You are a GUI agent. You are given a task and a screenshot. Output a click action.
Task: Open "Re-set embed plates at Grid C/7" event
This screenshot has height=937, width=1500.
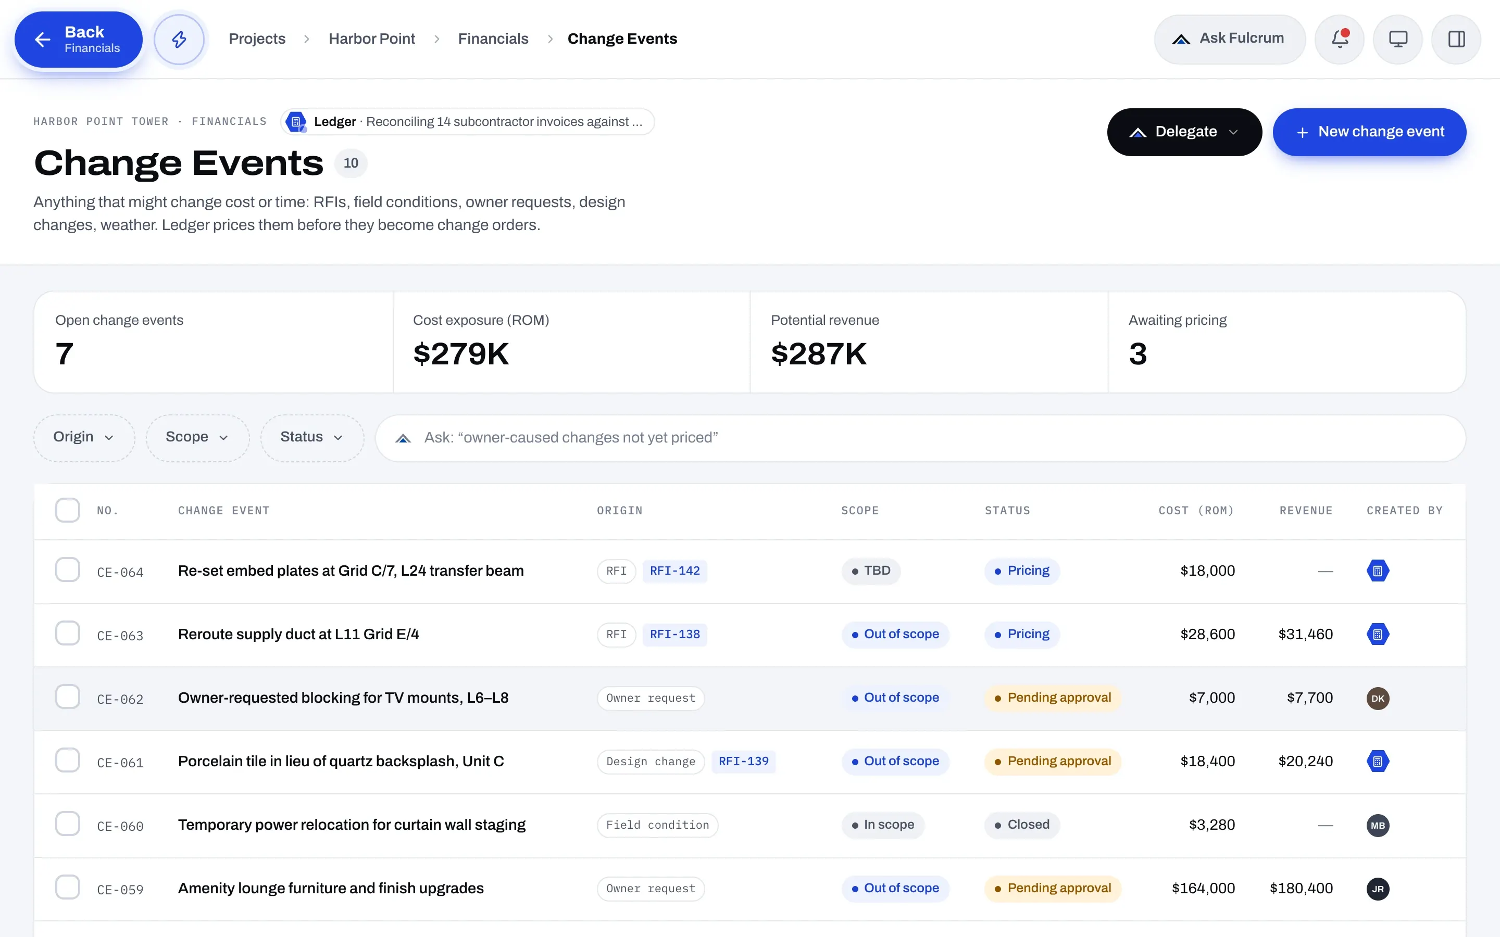[351, 571]
